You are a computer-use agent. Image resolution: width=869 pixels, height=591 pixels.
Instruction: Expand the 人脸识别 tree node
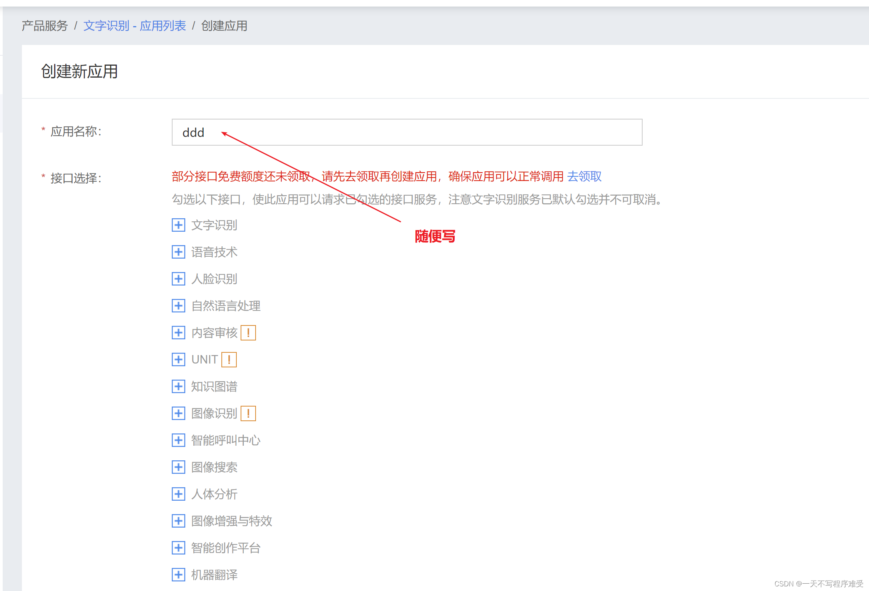pyautogui.click(x=178, y=279)
